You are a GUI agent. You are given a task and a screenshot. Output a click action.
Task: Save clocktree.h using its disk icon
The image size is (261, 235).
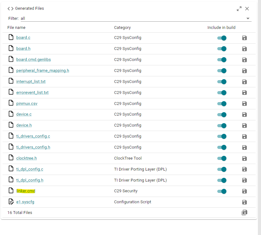pos(244,158)
